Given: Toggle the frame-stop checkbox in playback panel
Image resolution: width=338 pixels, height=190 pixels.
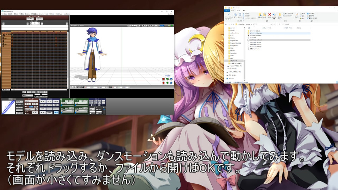Looking at the screenshot, I should pyautogui.click(x=97, y=114).
